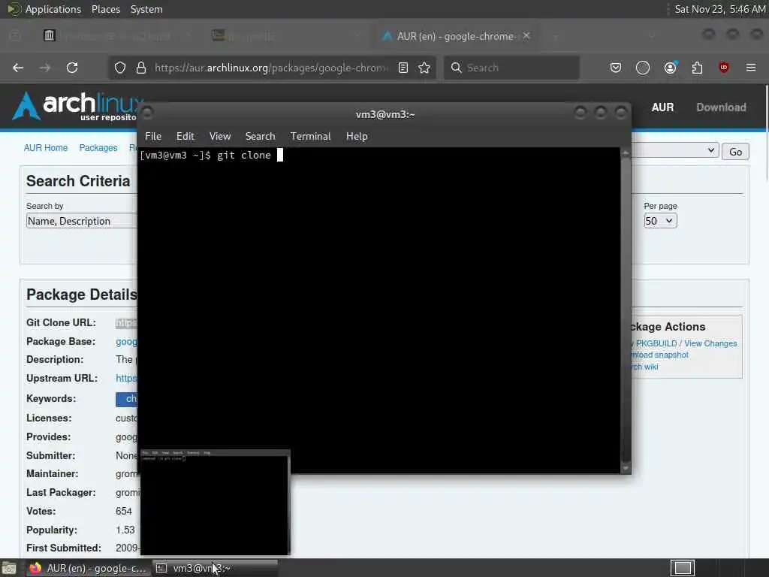Image resolution: width=769 pixels, height=577 pixels.
Task: Click the terminal title vm3@vm3:~
Action: click(x=385, y=114)
